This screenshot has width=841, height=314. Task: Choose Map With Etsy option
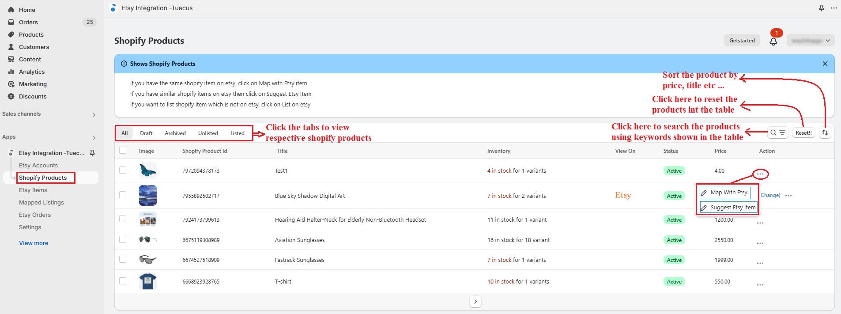point(725,193)
